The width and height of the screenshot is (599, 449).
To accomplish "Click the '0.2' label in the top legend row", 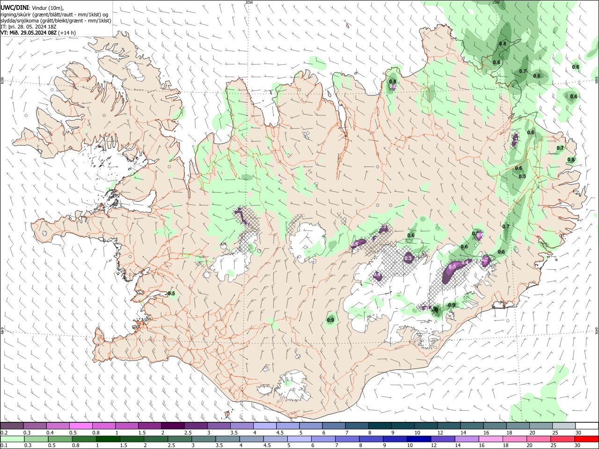I will coord(4,433).
